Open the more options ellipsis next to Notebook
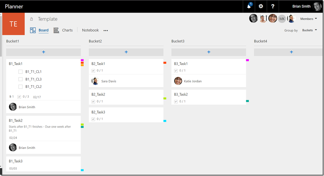The width and height of the screenshot is (324, 176). (x=106, y=30)
